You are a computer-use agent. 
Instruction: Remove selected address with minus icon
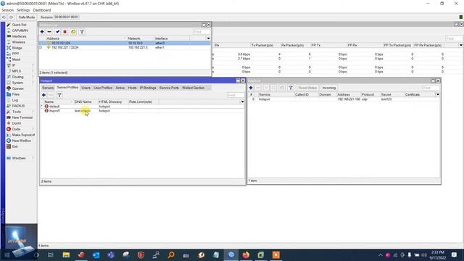(49, 32)
